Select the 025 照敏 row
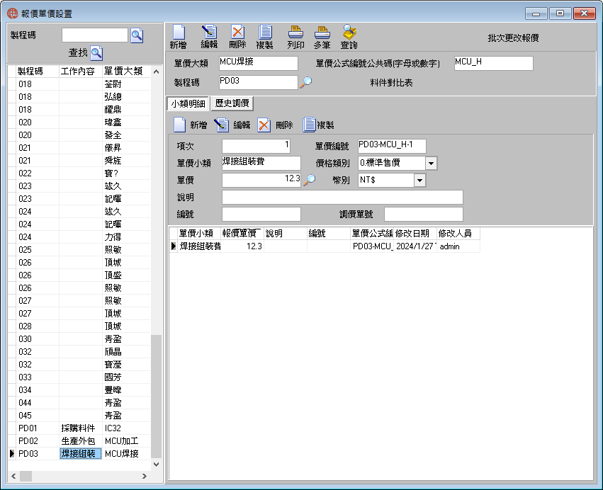 [x=79, y=250]
